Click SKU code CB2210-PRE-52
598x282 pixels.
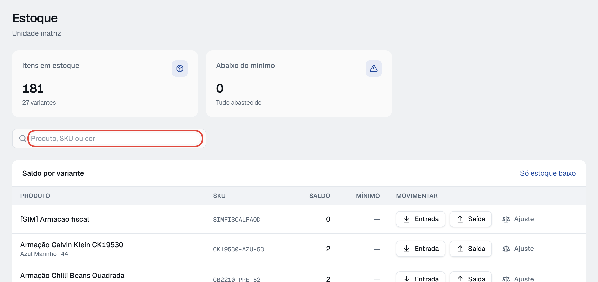tap(237, 279)
